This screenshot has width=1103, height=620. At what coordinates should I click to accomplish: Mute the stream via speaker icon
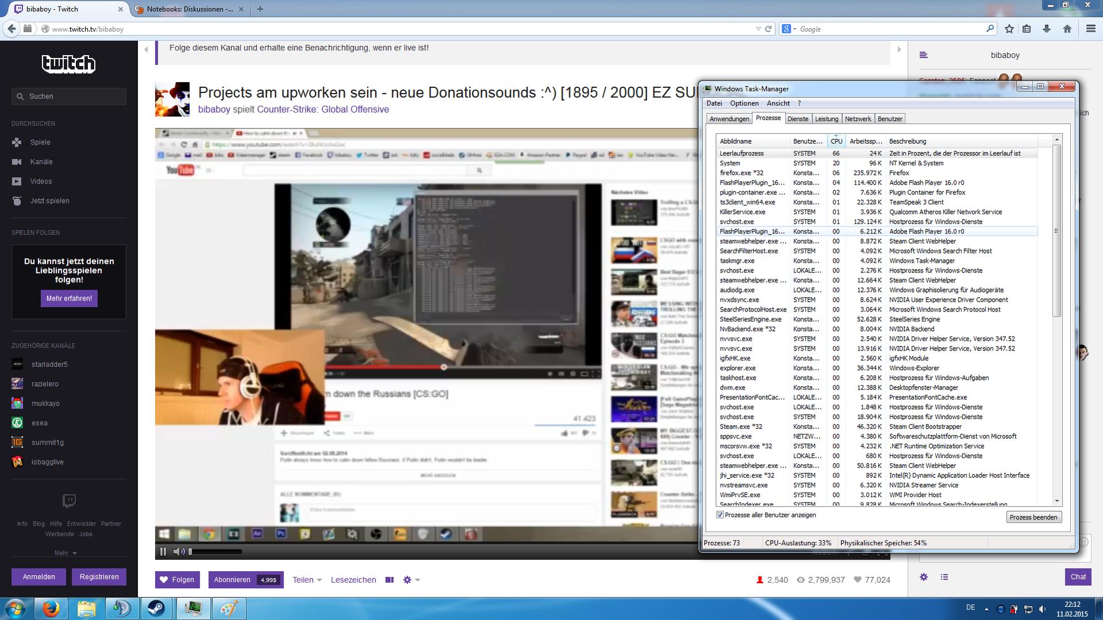click(179, 552)
